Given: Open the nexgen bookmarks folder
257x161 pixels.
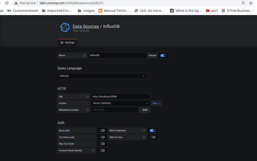Looking at the screenshot, I should pyautogui.click(x=86, y=11).
